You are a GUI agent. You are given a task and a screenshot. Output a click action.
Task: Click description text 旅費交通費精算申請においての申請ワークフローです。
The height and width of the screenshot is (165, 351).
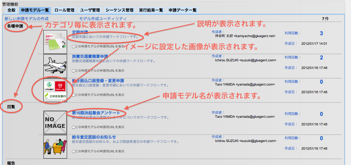click(114, 61)
